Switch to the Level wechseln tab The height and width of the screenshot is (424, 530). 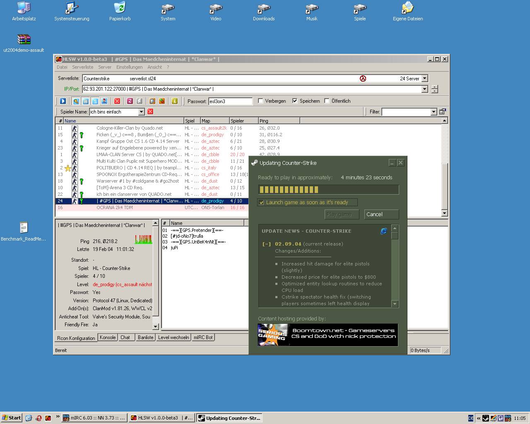click(173, 337)
